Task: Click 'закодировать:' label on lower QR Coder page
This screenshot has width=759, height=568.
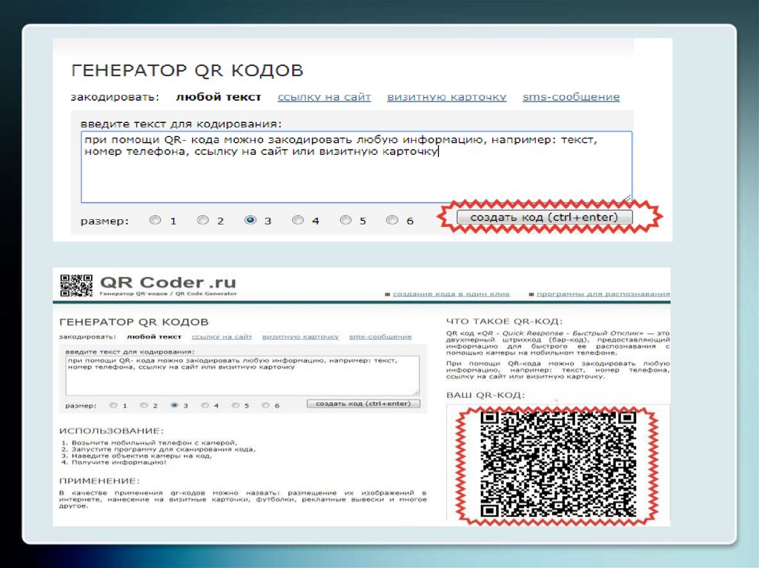Action: pos(87,336)
